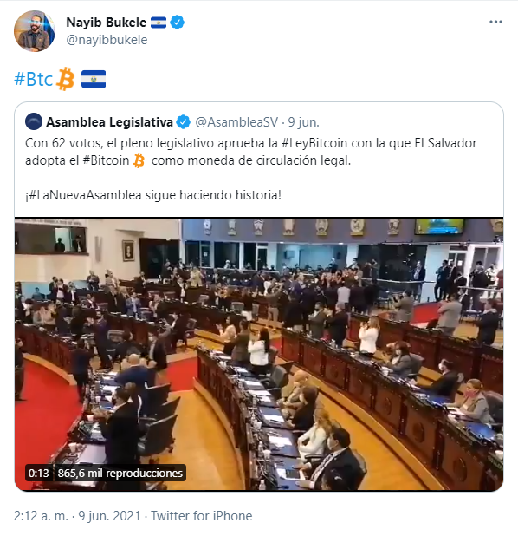Click the verified badge next to Asamblea Legislativa
This screenshot has height=536, width=518.
click(183, 122)
